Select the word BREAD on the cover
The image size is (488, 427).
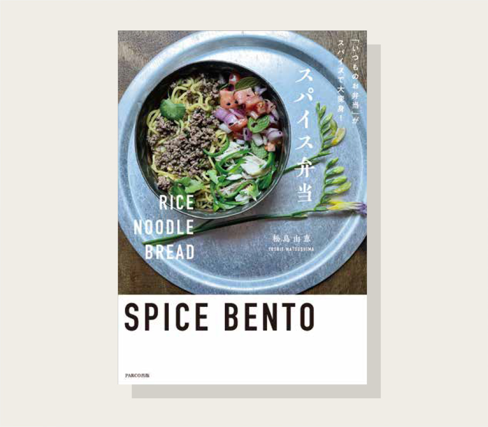pos(170,252)
